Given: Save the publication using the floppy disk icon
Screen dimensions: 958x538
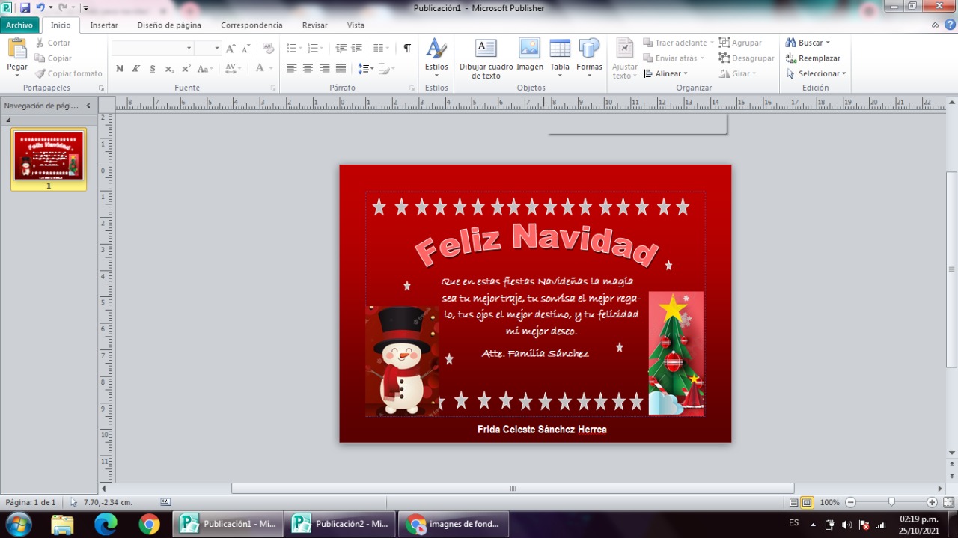Looking at the screenshot, I should click(x=25, y=7).
